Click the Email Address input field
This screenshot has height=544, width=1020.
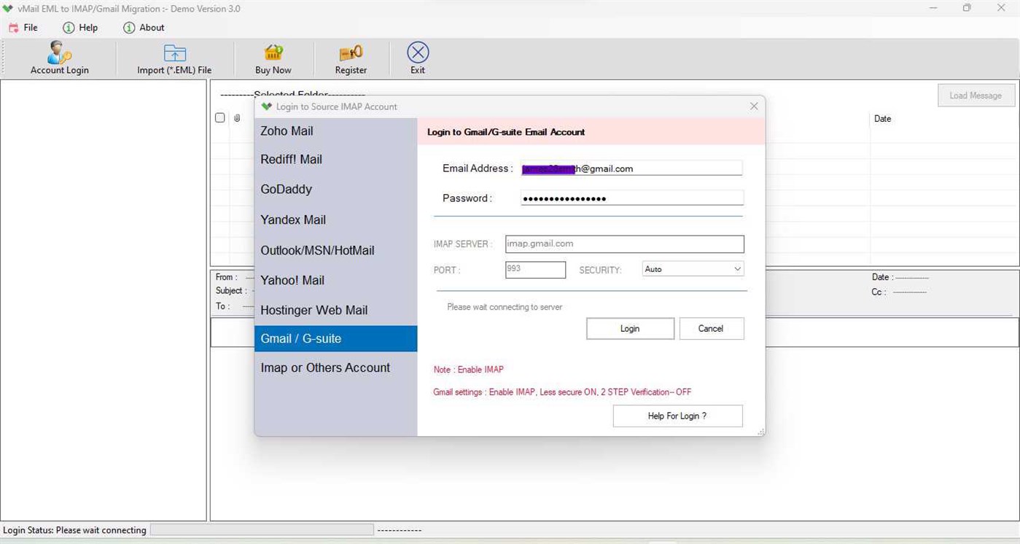(x=631, y=168)
